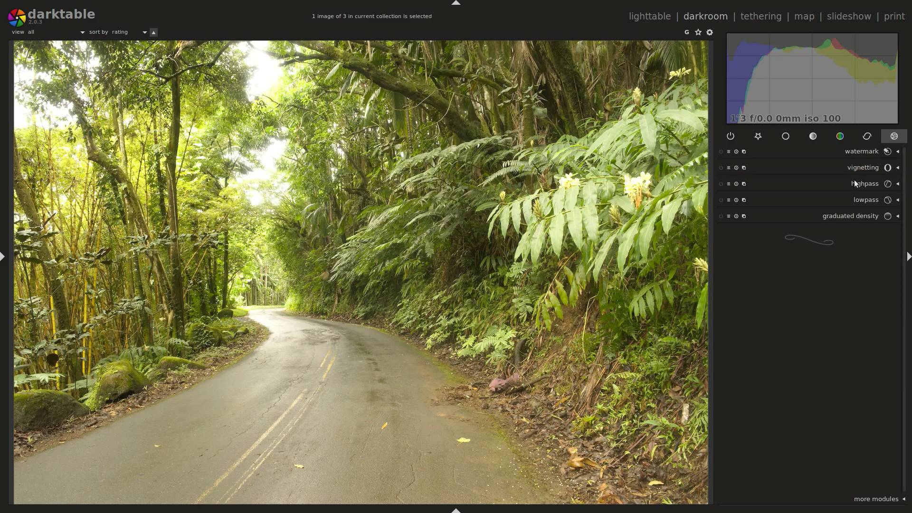
Task: Open the correction modules group
Action: 867,136
